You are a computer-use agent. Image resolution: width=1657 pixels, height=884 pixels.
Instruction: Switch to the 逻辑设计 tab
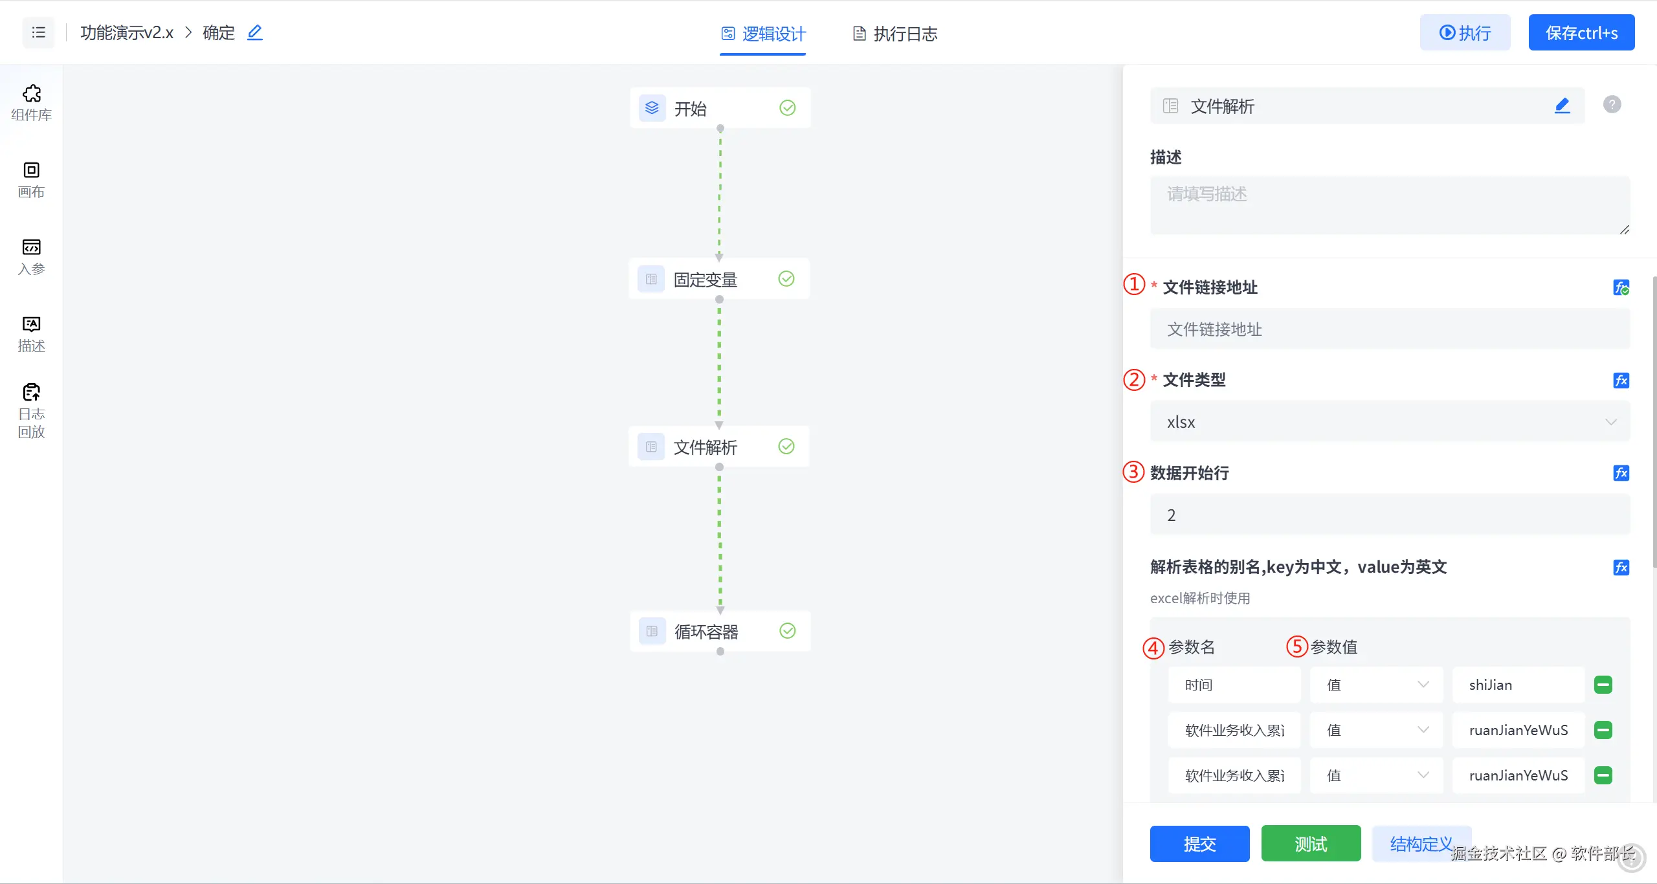(764, 34)
